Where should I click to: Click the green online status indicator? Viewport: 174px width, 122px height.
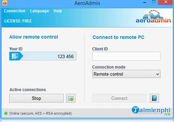tap(6, 113)
